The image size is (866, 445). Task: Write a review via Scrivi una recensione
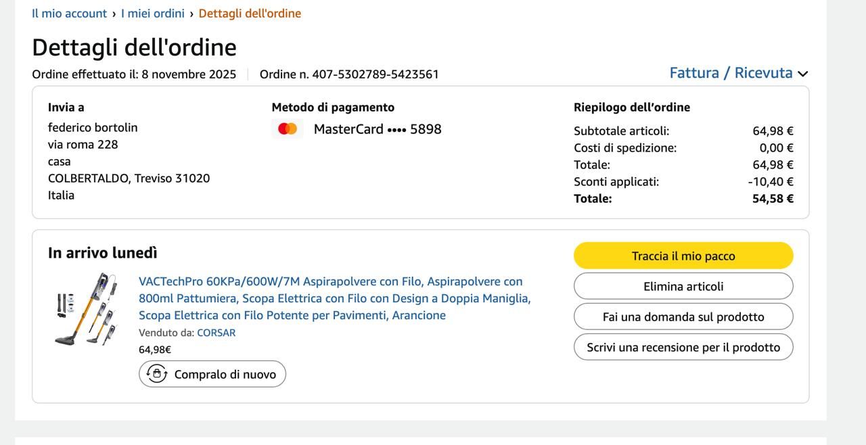click(683, 347)
